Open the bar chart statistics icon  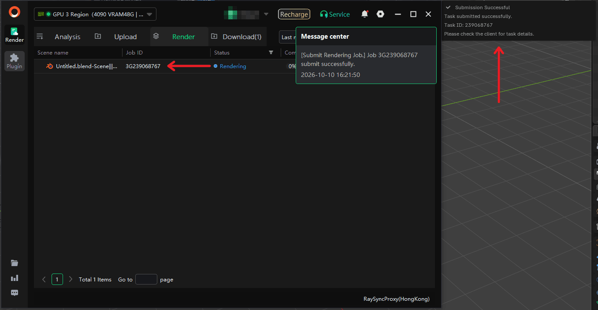[x=15, y=278]
